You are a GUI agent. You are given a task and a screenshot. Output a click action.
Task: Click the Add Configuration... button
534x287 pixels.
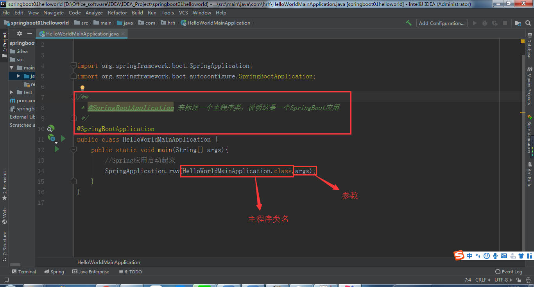442,23
